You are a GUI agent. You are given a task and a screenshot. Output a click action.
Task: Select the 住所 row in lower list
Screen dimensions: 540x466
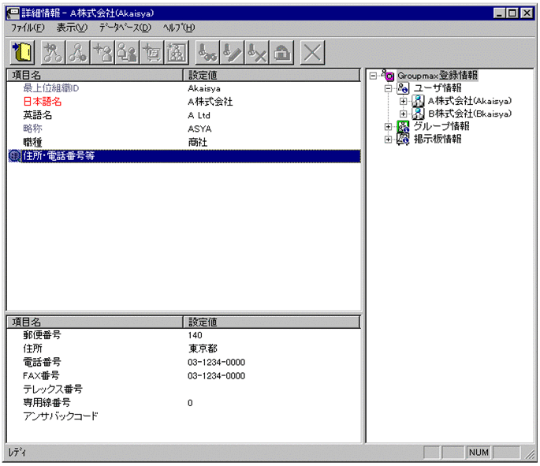[184, 349]
